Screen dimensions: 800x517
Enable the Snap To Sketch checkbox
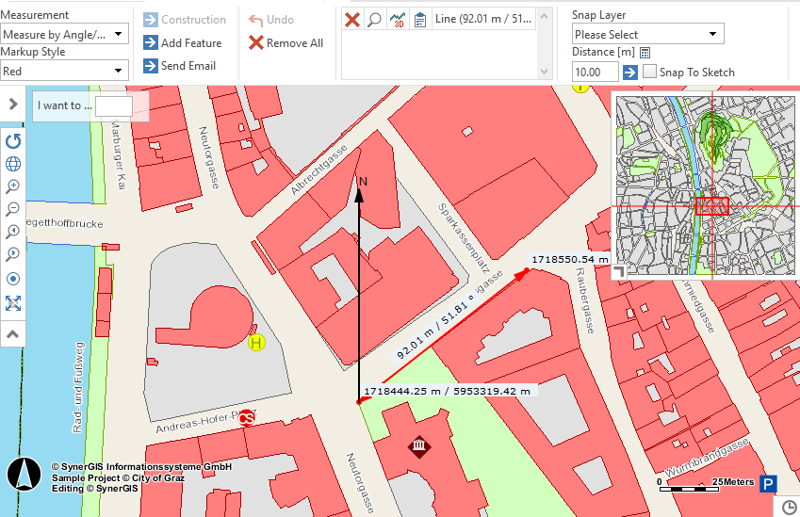coord(649,72)
